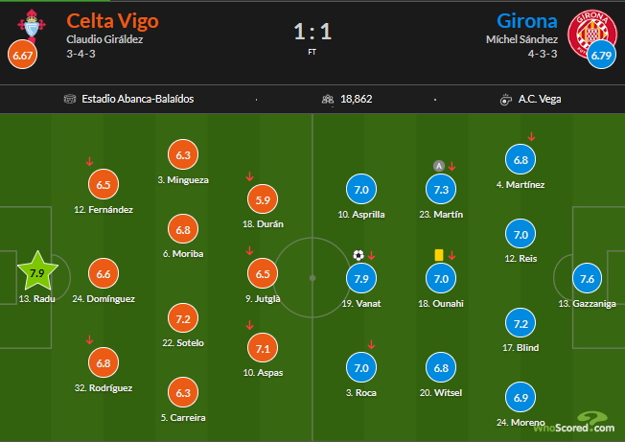
Task: Click the stadium icon beside Estadio Abanca-Balaídos
Action: 70,99
